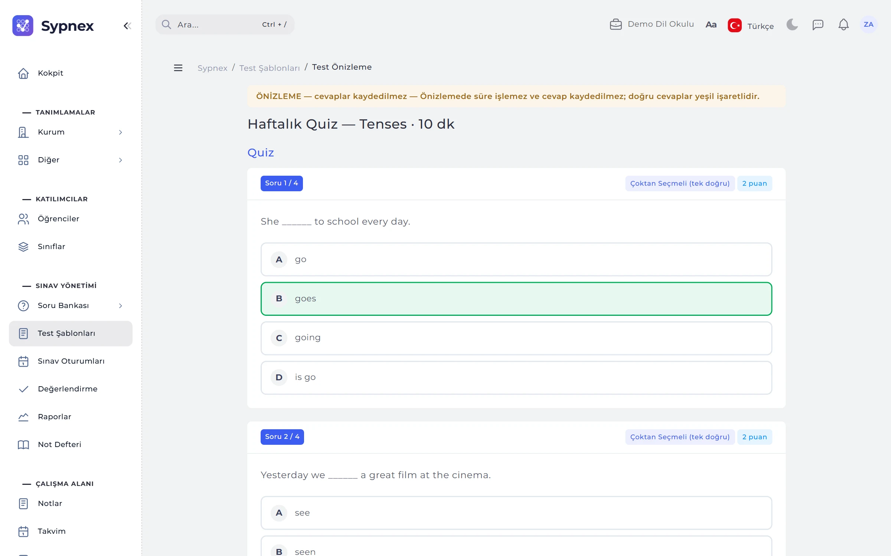Screen dimensions: 891x556
Task: Expand the Diğer menu chevron
Action: (120, 160)
